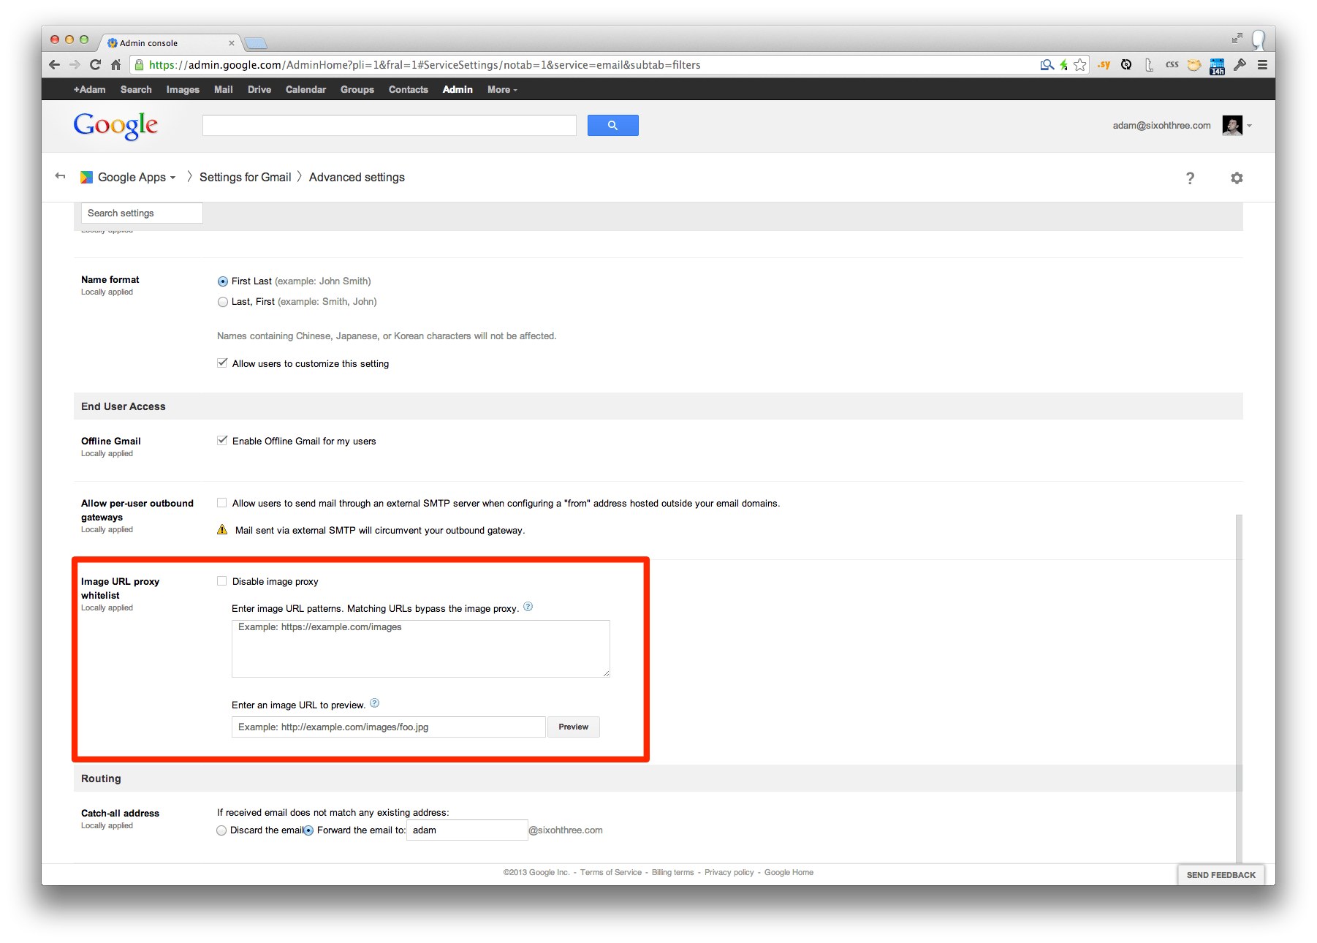Select Discard the email for catch-all address
The height and width of the screenshot is (943, 1317).
(221, 830)
